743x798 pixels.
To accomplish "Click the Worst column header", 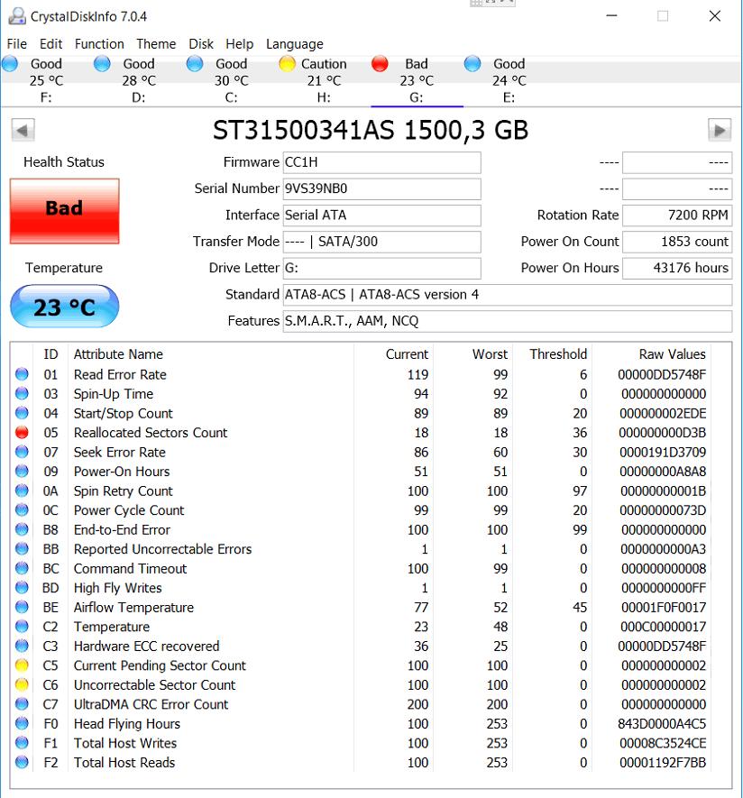I will [x=491, y=354].
